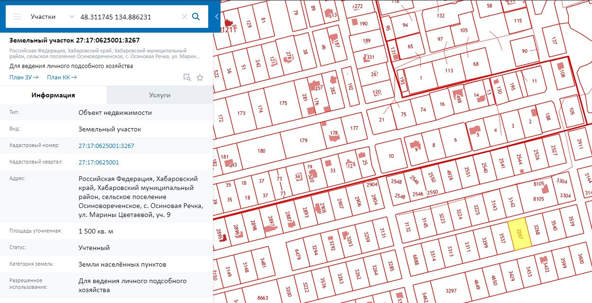Click parcel 175 on the map
Image resolution: width=592 pixels, height=303 pixels.
[283, 103]
